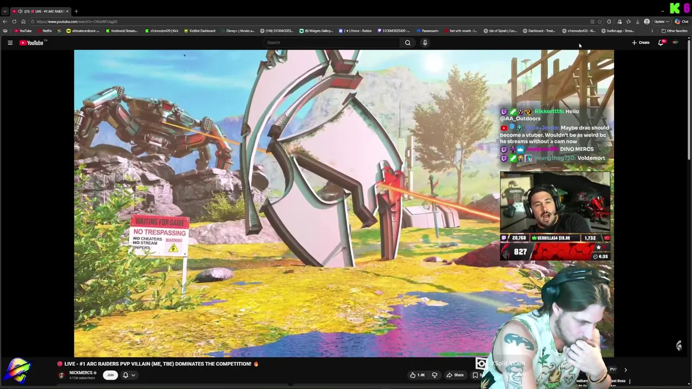Go to YouTube home via the logo
This screenshot has width=692, height=389.
click(x=31, y=43)
